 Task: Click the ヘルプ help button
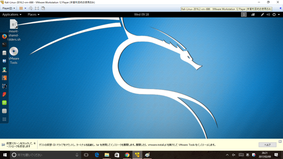pyautogui.click(x=267, y=145)
